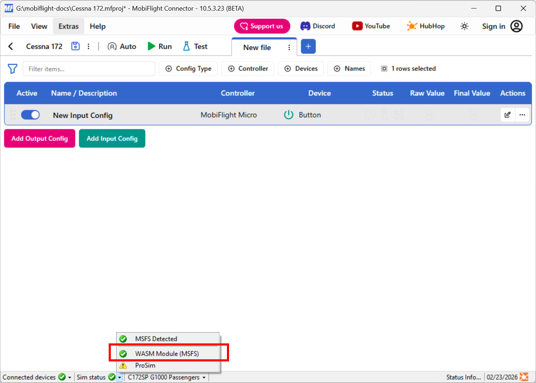Save the Cessna 172 project via disk icon
The width and height of the screenshot is (536, 383).
75,46
